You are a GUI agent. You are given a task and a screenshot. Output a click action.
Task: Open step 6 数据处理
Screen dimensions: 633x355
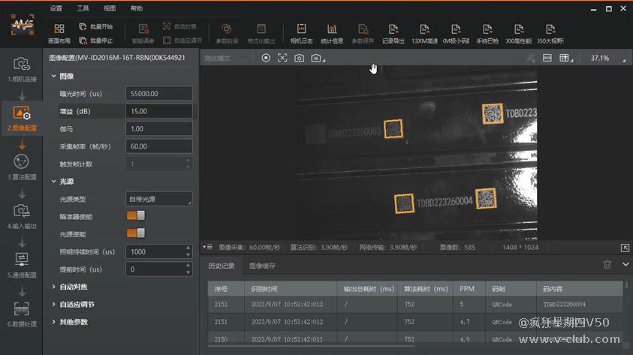pyautogui.click(x=22, y=314)
